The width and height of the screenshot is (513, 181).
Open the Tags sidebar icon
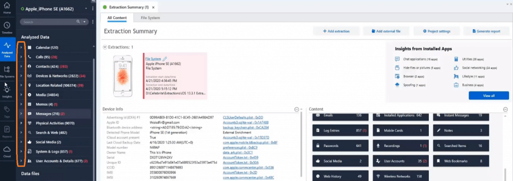pos(7,111)
